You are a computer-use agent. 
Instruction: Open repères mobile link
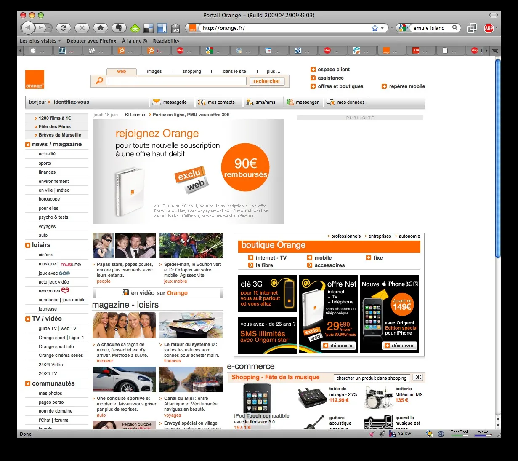pyautogui.click(x=404, y=86)
